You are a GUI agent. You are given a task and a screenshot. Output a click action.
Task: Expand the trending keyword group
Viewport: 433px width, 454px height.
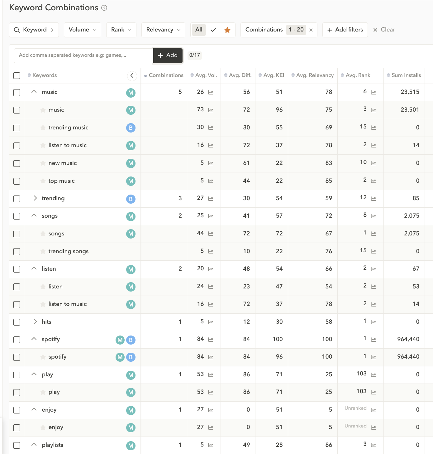coord(35,198)
